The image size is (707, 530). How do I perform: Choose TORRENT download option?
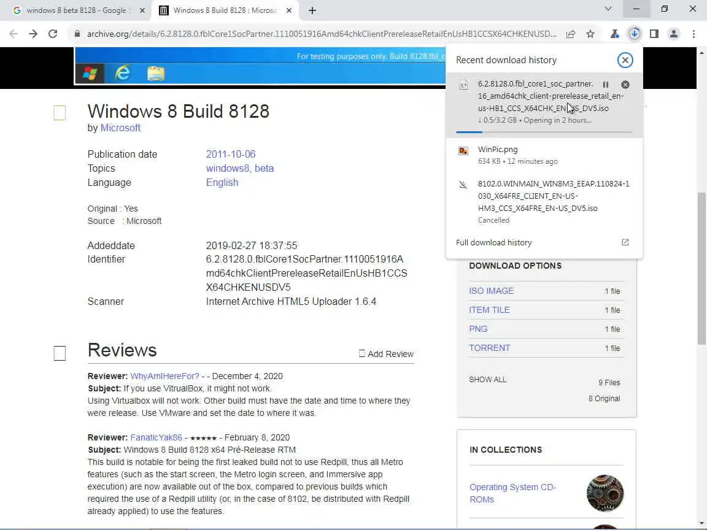pyautogui.click(x=490, y=348)
